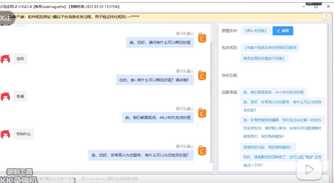Viewport: 334px width, 183px height.
Task: Click chat bubble 请问有什么可以帮您的呢
Action: click(160, 42)
